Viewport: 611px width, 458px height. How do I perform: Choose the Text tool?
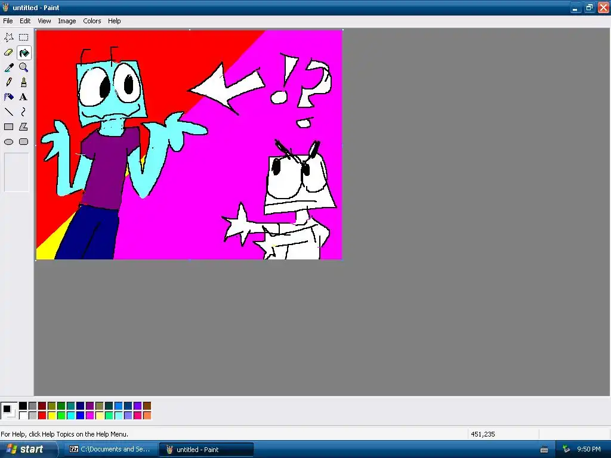24,97
